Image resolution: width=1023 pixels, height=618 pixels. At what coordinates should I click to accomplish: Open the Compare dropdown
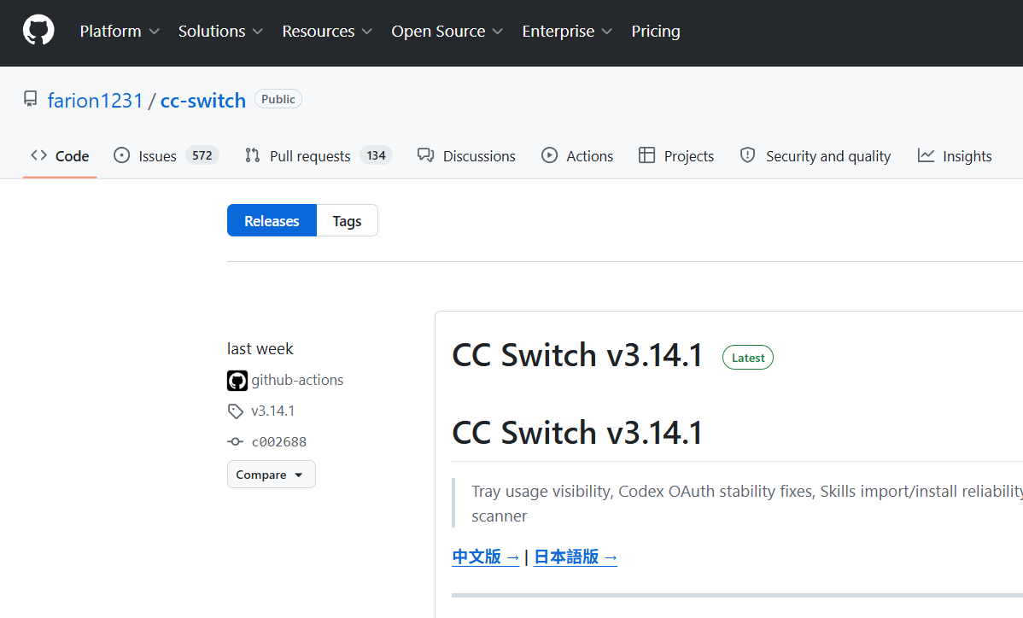272,475
